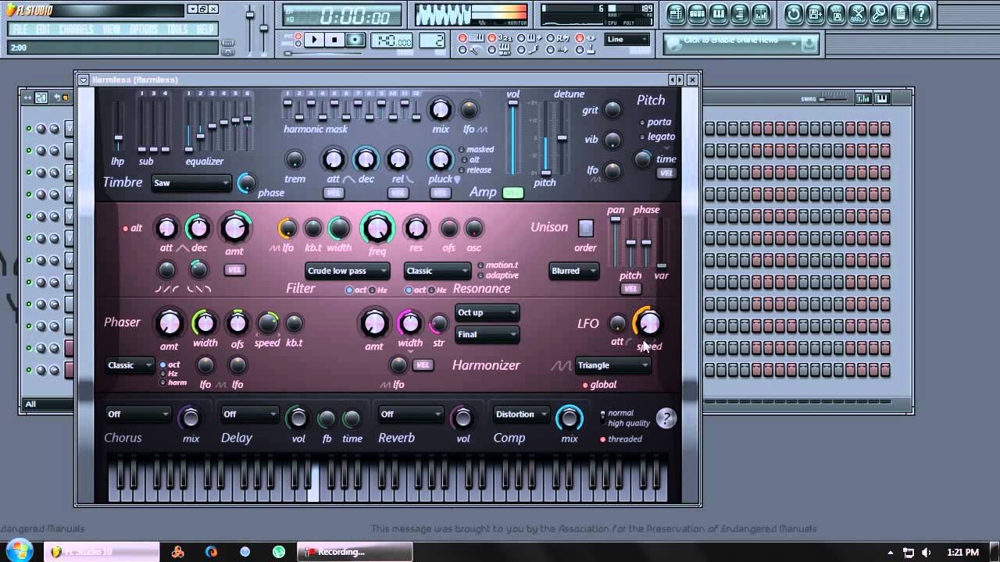Screen dimensions: 1000x562
Task: Click the save project toolbar icon
Action: [815, 13]
